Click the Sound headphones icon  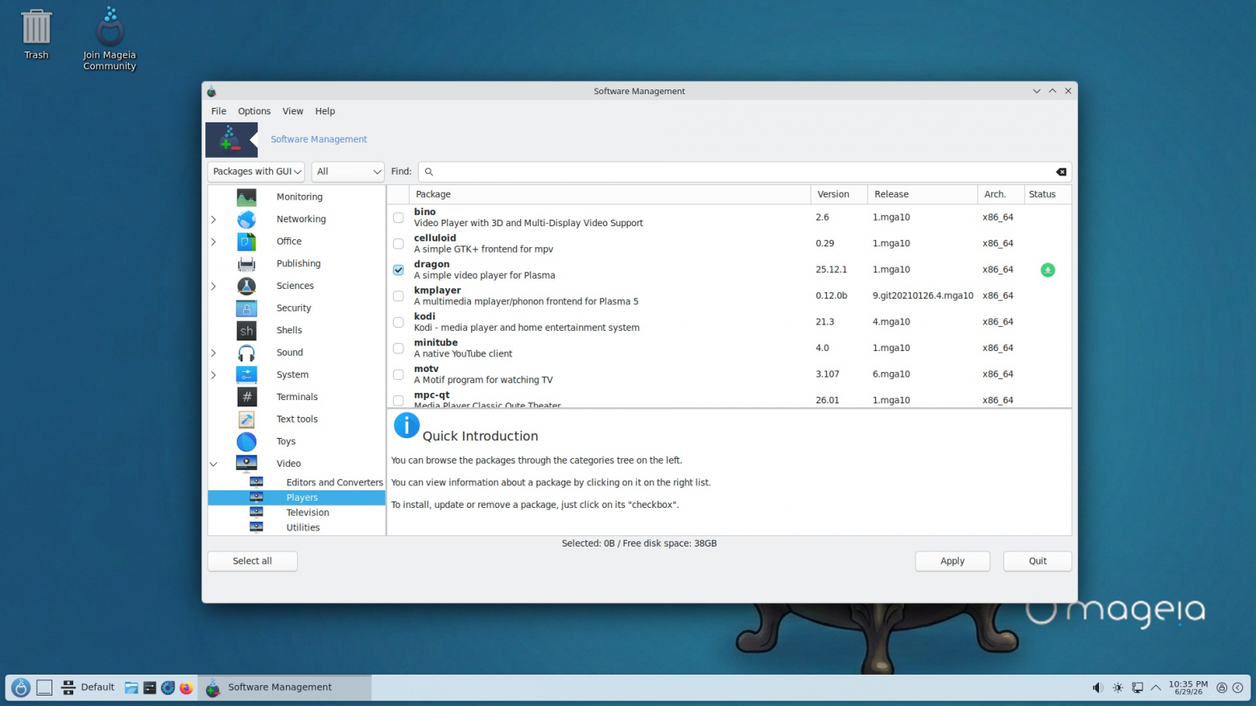[246, 353]
